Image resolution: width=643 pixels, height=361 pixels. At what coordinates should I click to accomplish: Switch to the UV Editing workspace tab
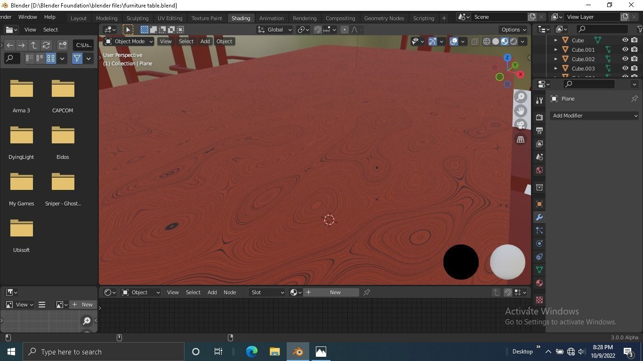(170, 18)
